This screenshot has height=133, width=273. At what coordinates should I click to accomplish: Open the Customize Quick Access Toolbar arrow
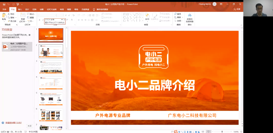[22, 4]
